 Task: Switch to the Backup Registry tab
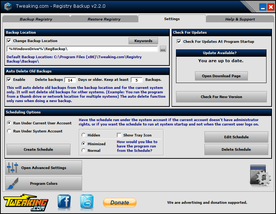36,19
